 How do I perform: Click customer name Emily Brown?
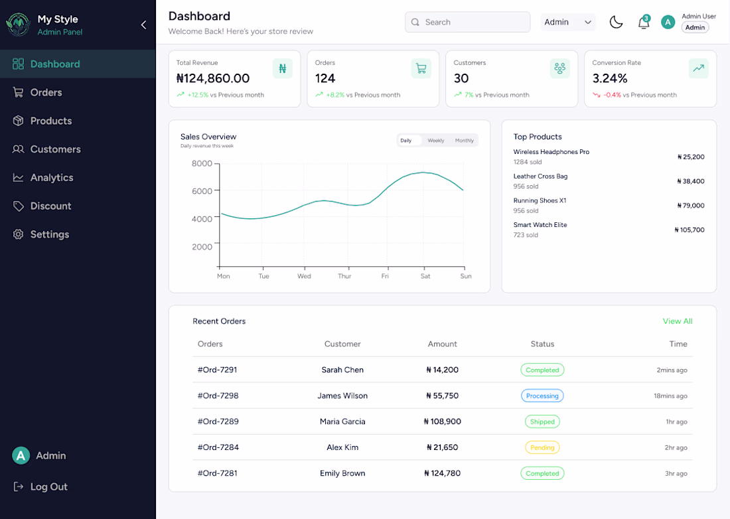pos(342,473)
